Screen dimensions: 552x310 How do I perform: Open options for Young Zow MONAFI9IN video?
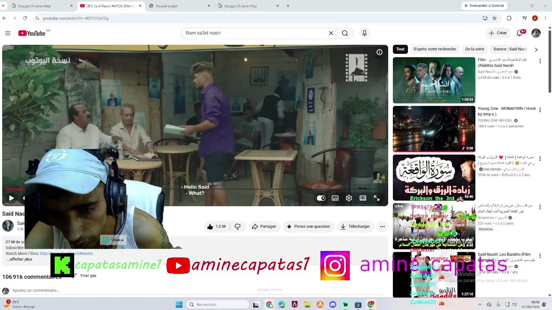point(540,110)
